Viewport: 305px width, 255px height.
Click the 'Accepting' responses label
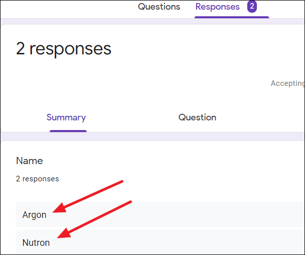tap(288, 83)
